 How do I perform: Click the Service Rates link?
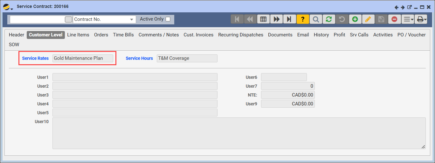(35, 58)
